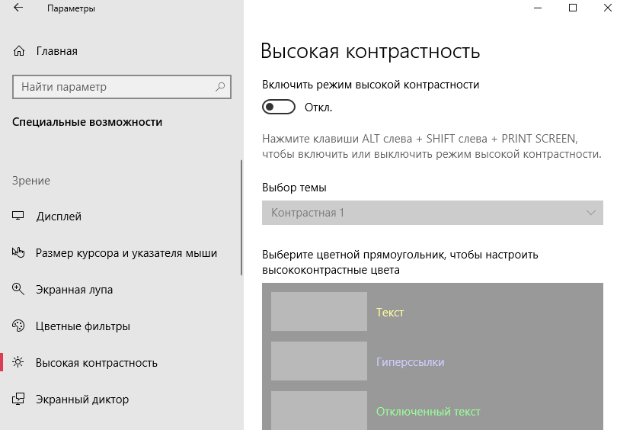This screenshot has height=430, width=617.
Task: Select the Дисплей monitor icon
Action: click(19, 217)
